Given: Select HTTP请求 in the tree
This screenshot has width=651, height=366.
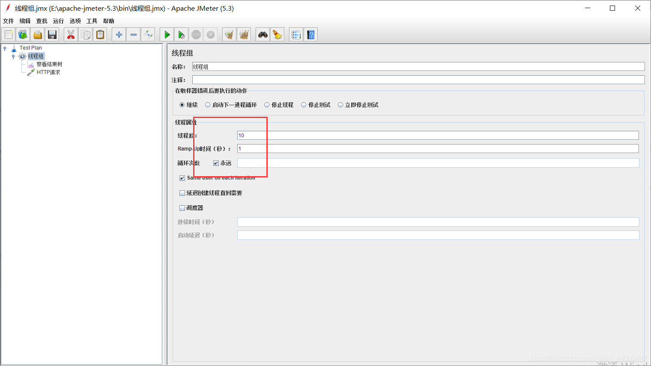Looking at the screenshot, I should 48,72.
